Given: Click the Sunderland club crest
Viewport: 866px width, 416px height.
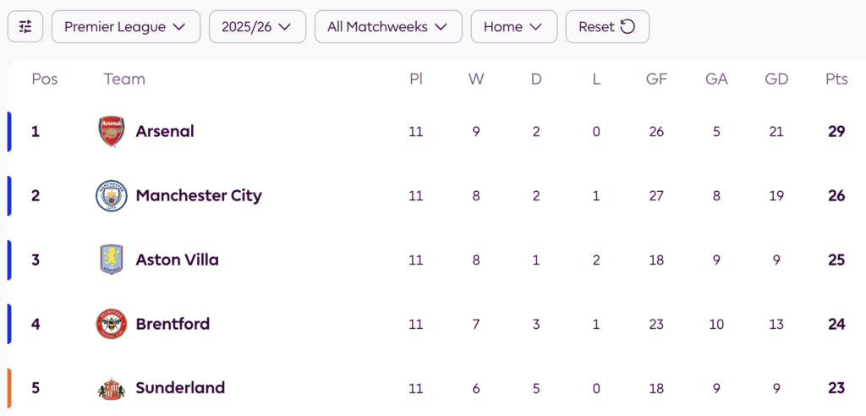Looking at the screenshot, I should click(112, 388).
